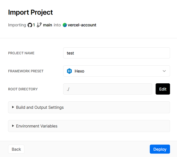Expand the Build and Output Settings section
Viewport: 177px width, 157px height.
[89, 107]
